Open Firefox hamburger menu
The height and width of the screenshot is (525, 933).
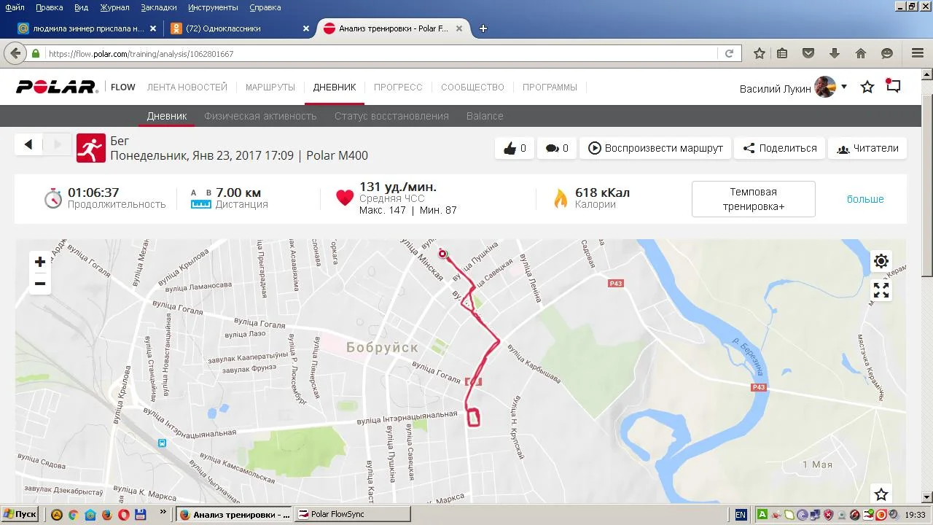(x=918, y=53)
